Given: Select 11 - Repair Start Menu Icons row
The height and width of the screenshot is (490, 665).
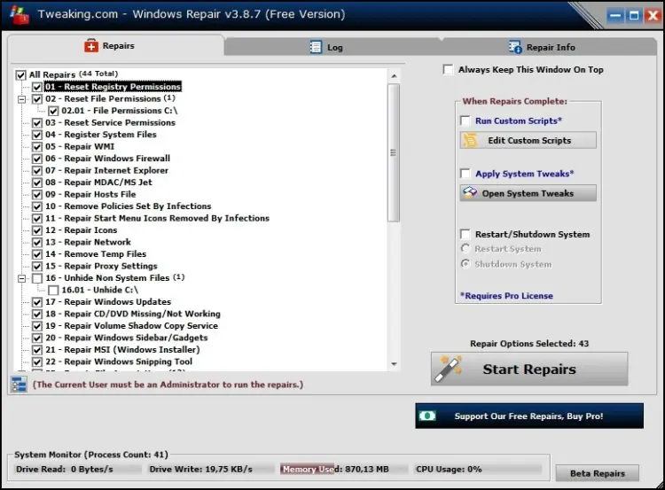Looking at the screenshot, I should 157,218.
